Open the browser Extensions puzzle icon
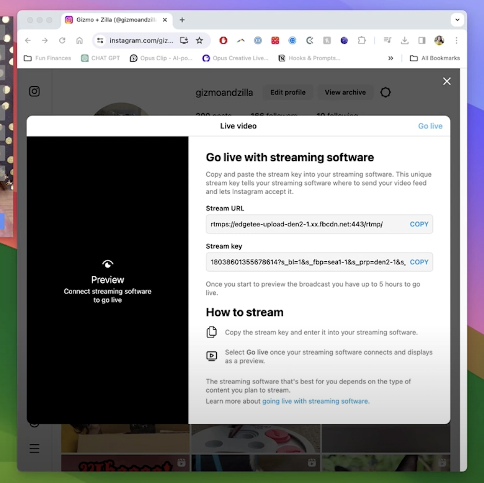484x483 pixels. tap(361, 40)
